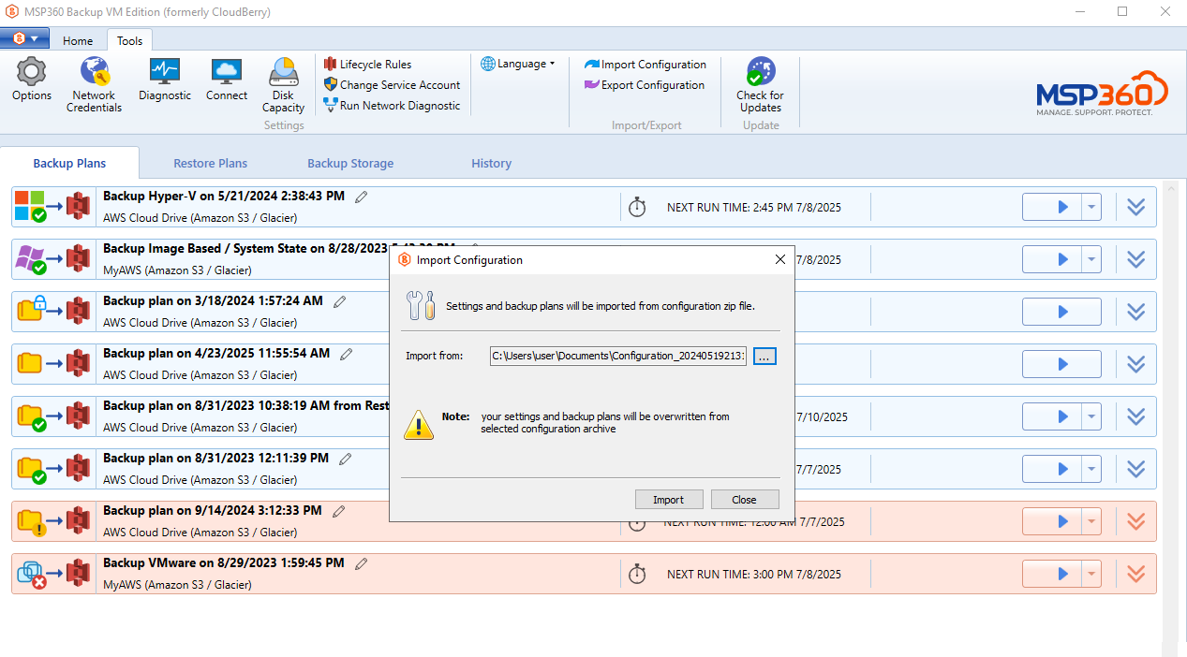This screenshot has height=657, width=1187.
Task: Click the Image Based plan type icon
Action: [x=30, y=259]
